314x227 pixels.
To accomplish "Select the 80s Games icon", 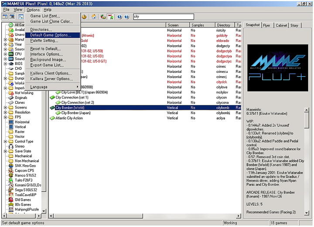I will click(x=11, y=205).
